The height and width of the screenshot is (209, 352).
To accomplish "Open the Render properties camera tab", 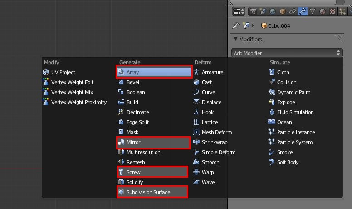I will click(x=253, y=11).
